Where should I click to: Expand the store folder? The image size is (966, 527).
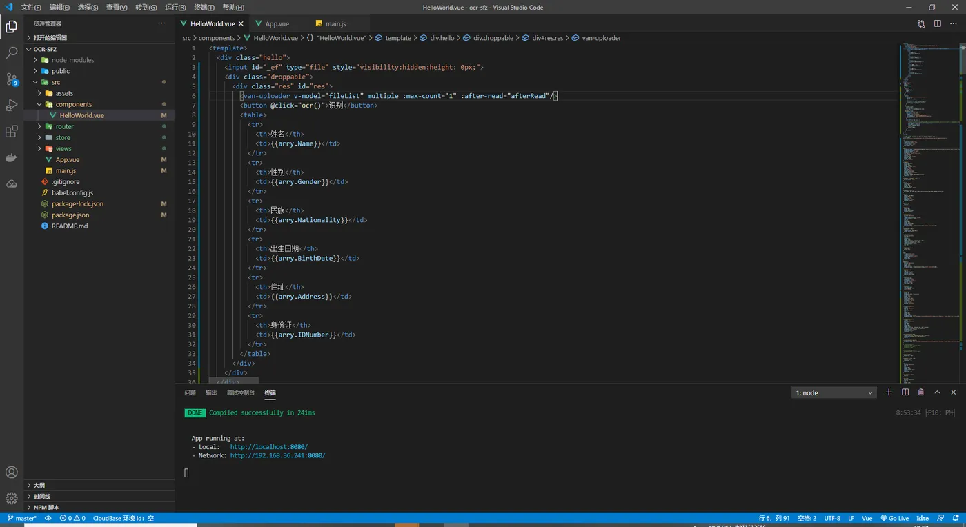[99, 137]
